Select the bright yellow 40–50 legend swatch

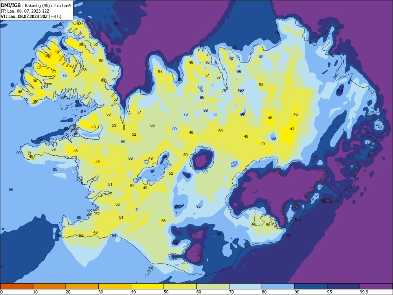click(147, 286)
